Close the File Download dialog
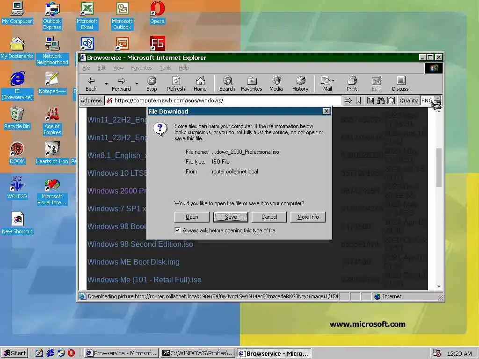 tap(326, 111)
